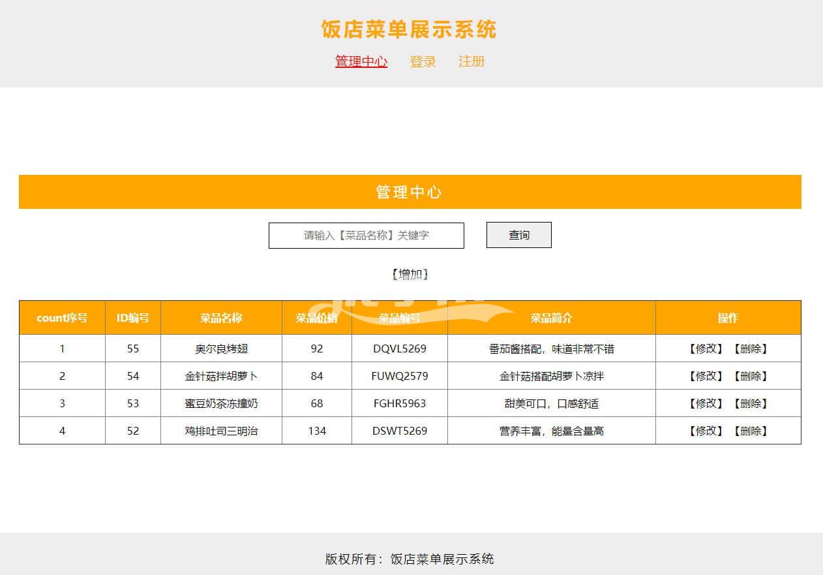The height and width of the screenshot is (575, 823).
Task: Go to the 登录 page
Action: click(x=423, y=61)
